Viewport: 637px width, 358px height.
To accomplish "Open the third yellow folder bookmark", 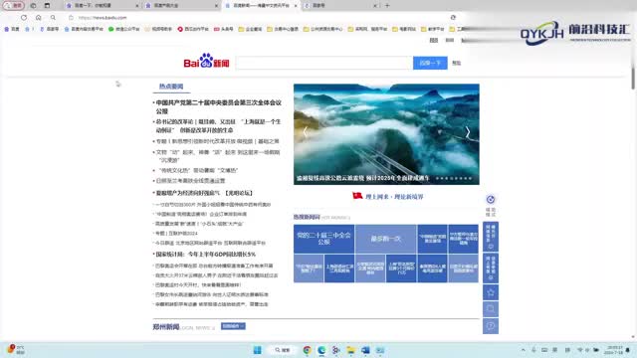I will [x=322, y=29].
